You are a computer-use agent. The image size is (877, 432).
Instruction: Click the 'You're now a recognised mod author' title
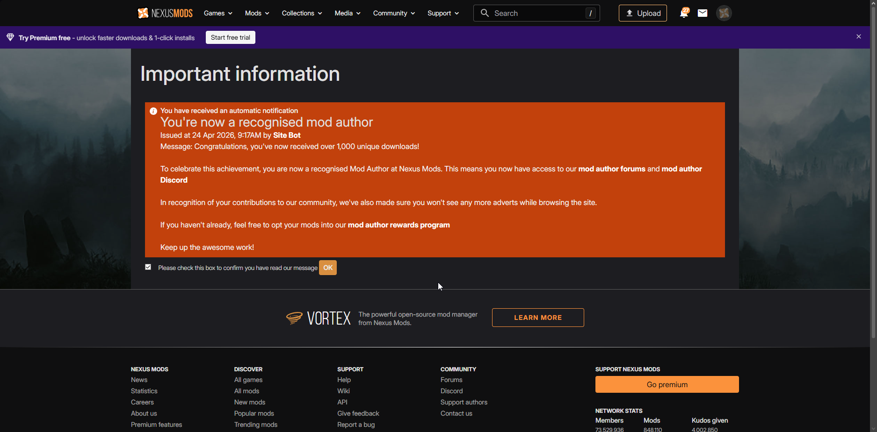[x=267, y=122]
